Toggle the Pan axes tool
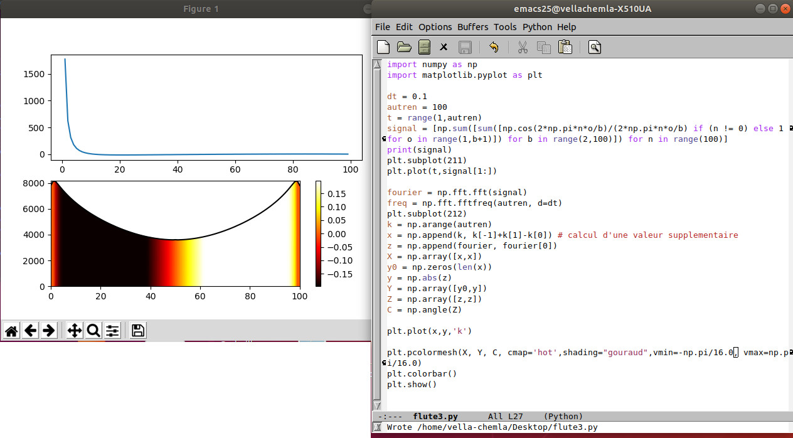The image size is (793, 438). [75, 331]
